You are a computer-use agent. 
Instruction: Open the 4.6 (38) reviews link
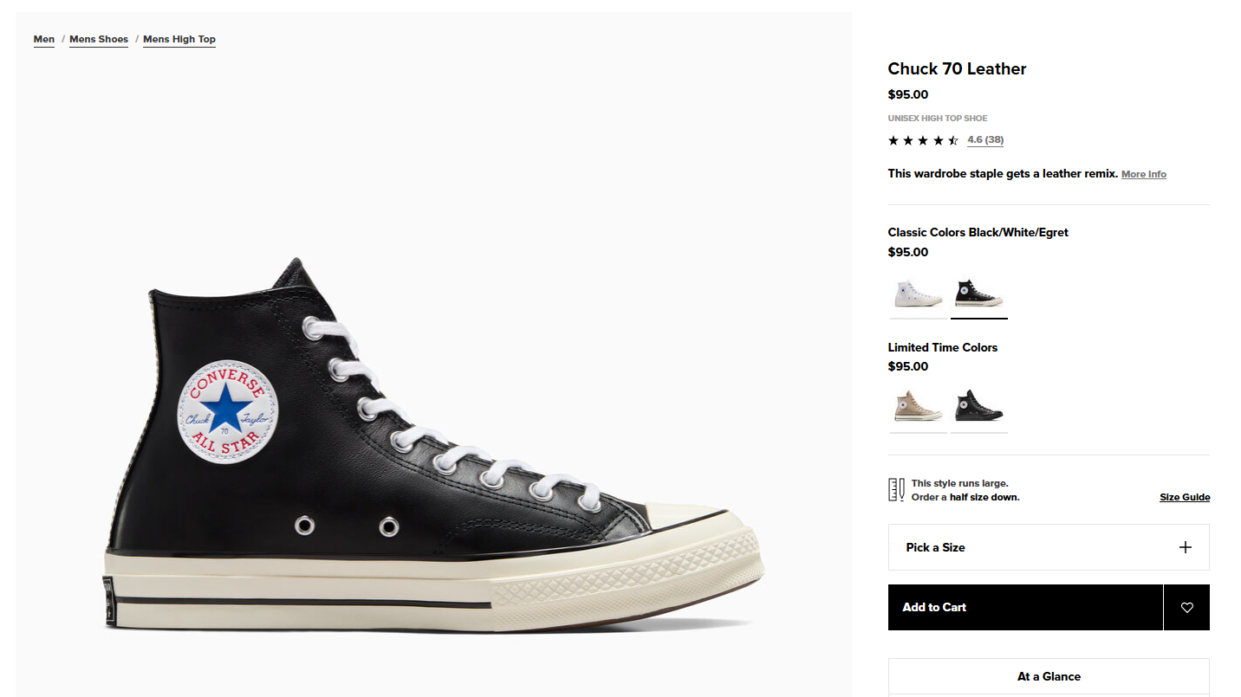pos(985,140)
